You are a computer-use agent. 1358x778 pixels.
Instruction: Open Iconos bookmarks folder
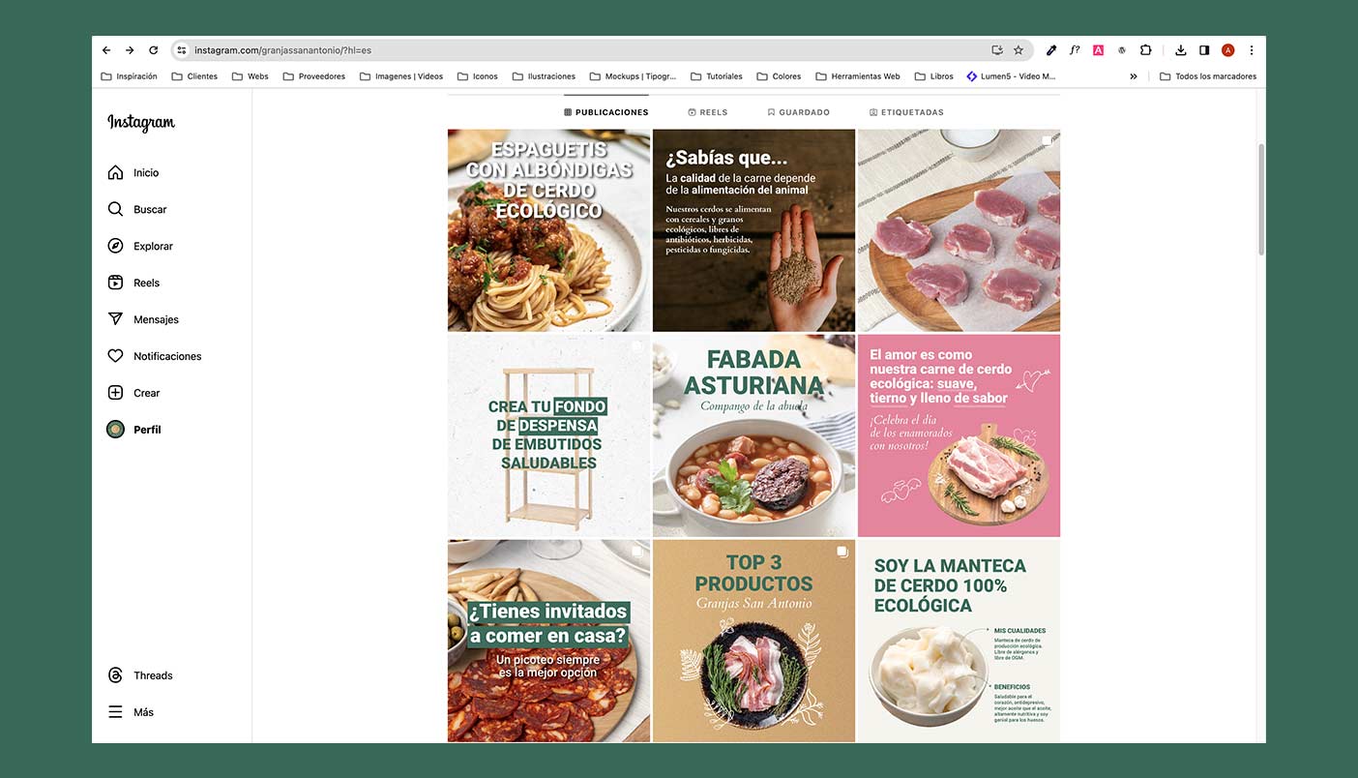click(x=478, y=76)
